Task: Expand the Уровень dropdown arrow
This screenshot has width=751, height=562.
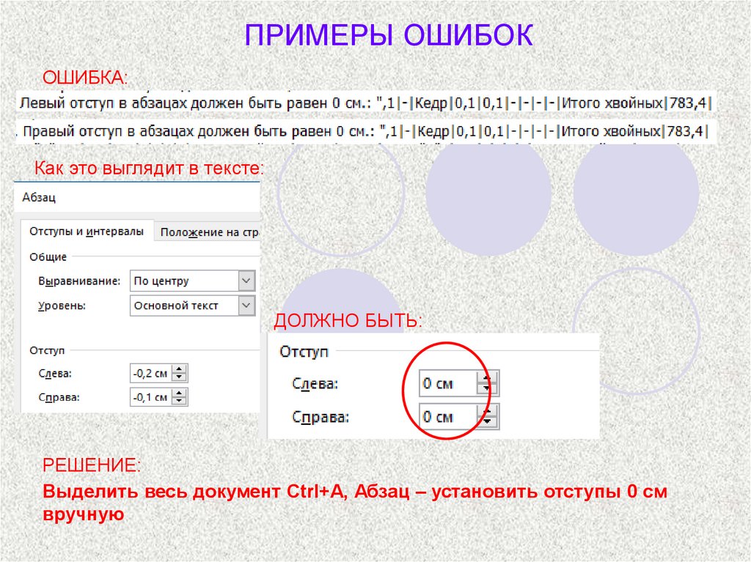Action: pos(247,306)
